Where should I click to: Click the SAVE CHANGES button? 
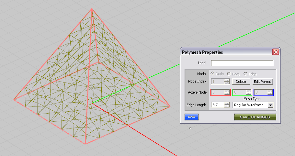(255, 117)
